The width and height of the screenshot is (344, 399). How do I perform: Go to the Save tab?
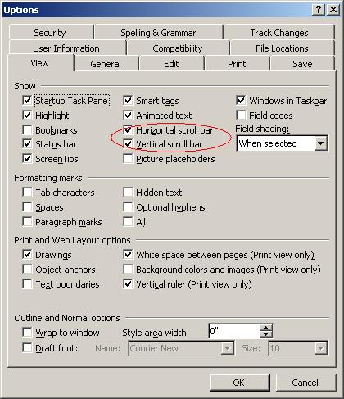click(302, 64)
